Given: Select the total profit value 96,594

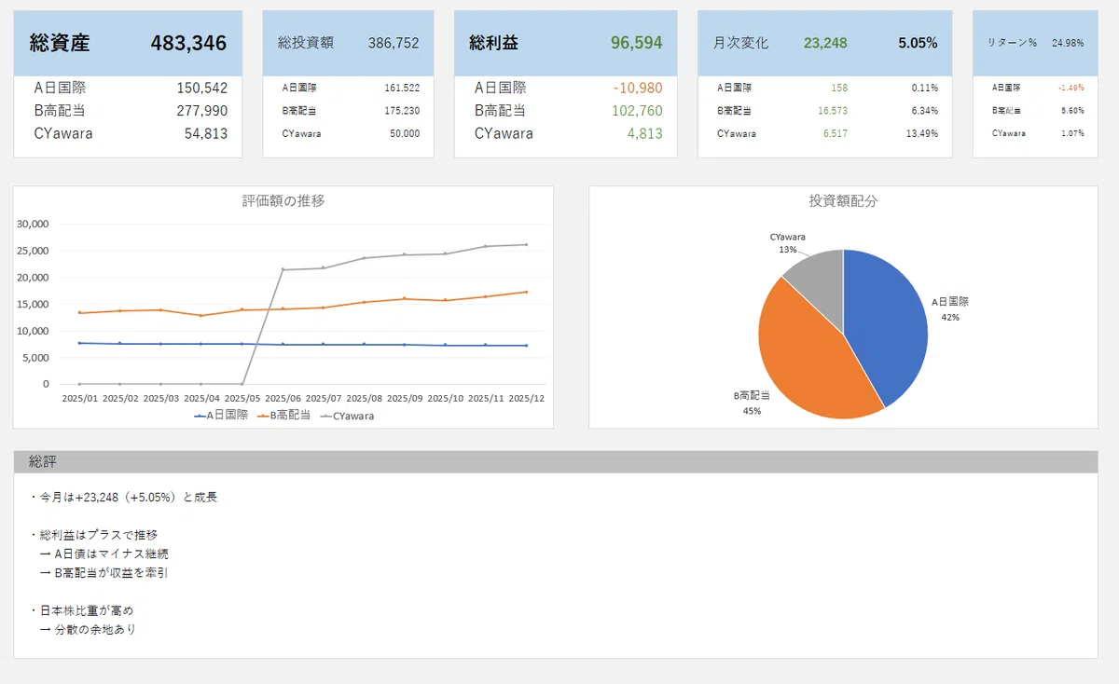Looking at the screenshot, I should (637, 43).
